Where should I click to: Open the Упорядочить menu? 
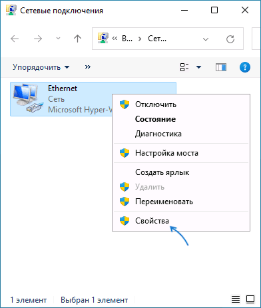click(x=41, y=67)
